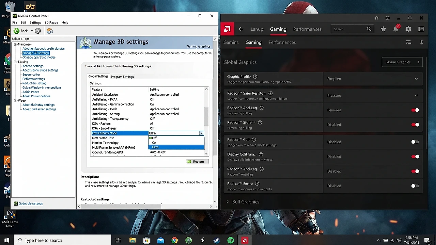Click the help icon beside Graphic Profile
This screenshot has height=245, width=436.
(x=255, y=77)
